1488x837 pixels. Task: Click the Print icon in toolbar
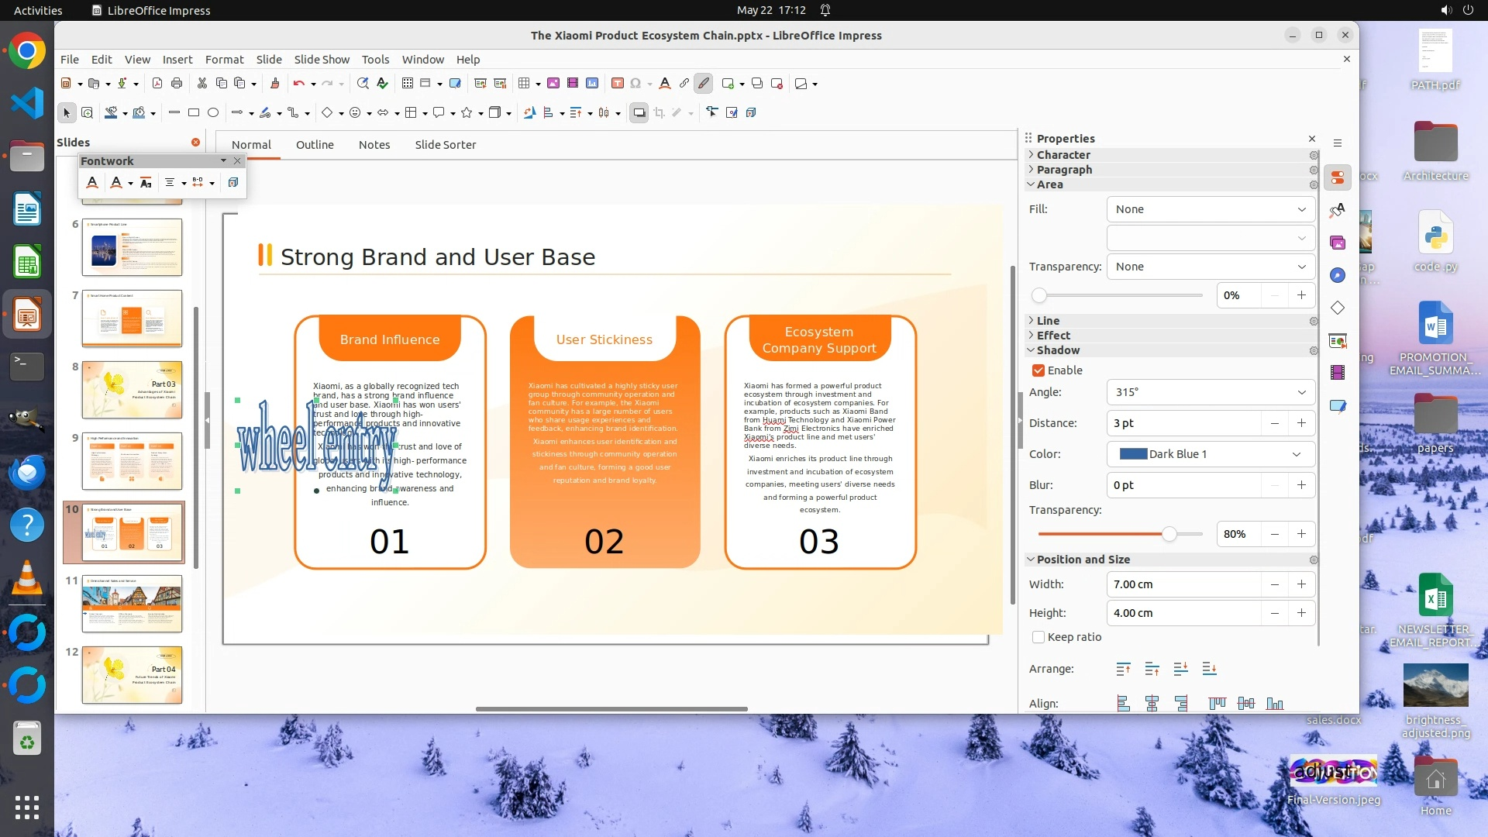click(177, 84)
